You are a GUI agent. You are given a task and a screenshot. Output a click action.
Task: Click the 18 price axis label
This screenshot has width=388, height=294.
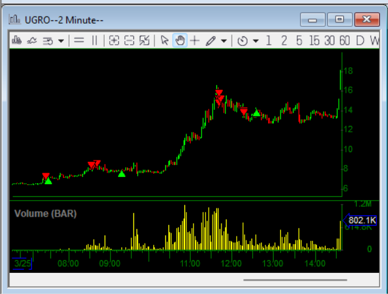pyautogui.click(x=348, y=71)
